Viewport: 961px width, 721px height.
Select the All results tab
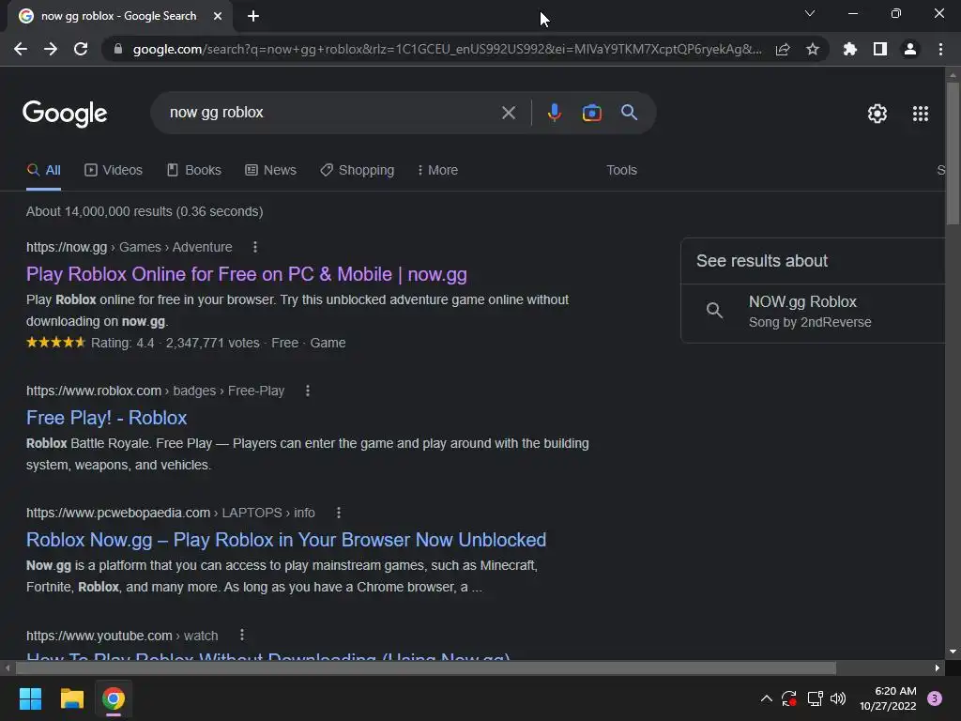click(43, 171)
